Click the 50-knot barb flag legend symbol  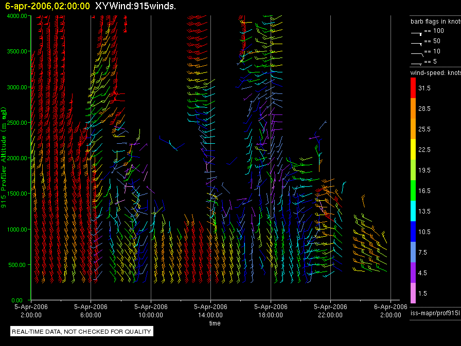pos(417,42)
